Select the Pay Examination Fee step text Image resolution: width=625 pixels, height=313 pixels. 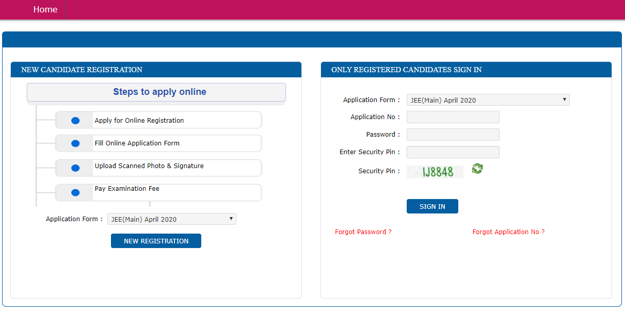(x=127, y=189)
